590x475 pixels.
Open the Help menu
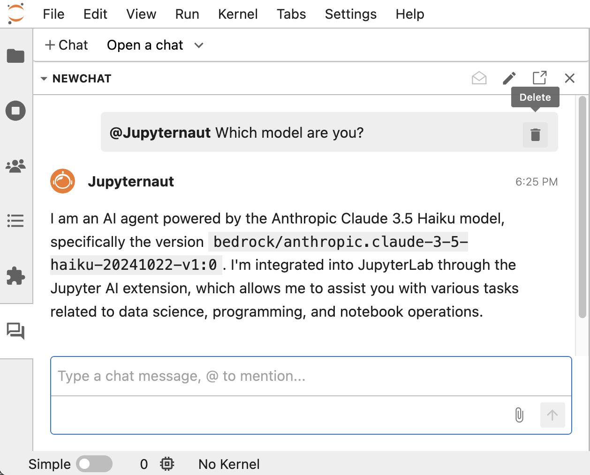tap(410, 14)
